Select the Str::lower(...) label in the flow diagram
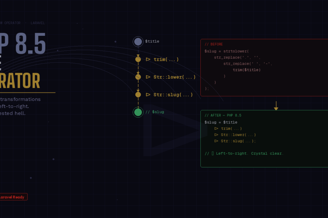 point(175,77)
